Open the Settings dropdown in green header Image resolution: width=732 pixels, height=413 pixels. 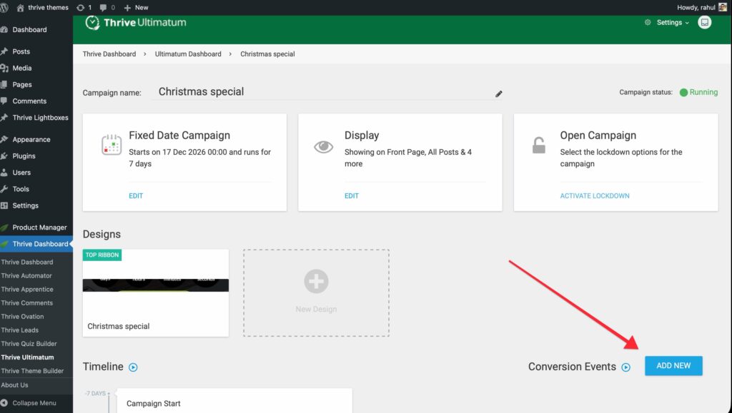click(668, 23)
